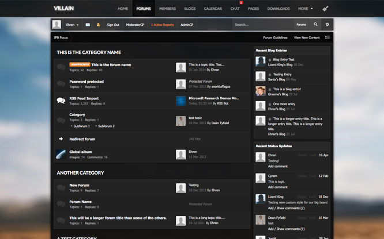This screenshot has width=384, height=239.
Task: Open the CALENDAR navigation tab
Action: click(x=213, y=9)
